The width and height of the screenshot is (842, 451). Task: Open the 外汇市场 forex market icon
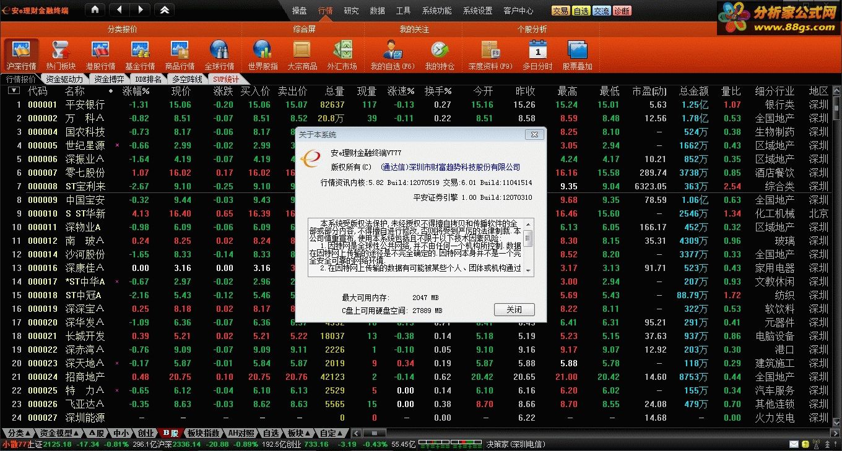coord(342,54)
